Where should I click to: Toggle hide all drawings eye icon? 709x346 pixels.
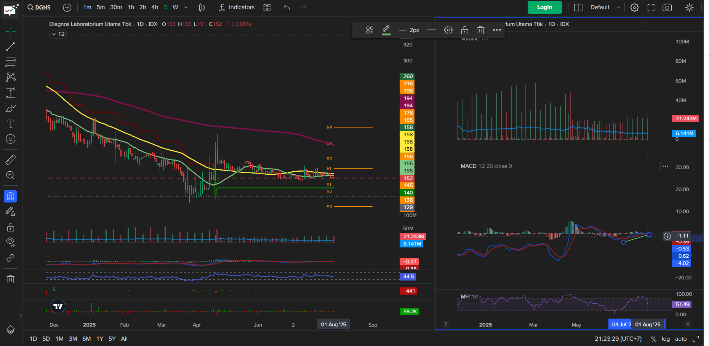(x=11, y=242)
